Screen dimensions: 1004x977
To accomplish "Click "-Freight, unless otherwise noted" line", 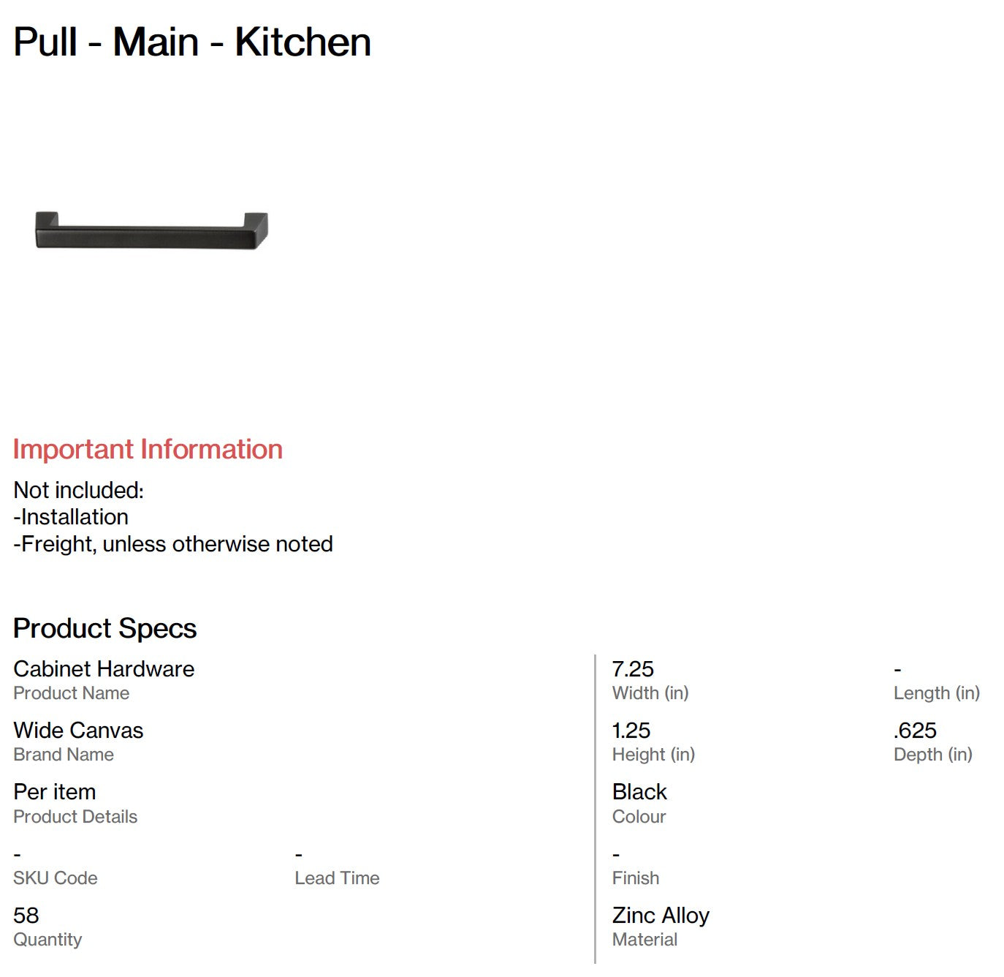I will click(x=173, y=544).
